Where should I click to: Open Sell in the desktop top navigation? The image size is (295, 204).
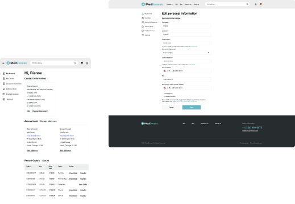pos(176,4)
